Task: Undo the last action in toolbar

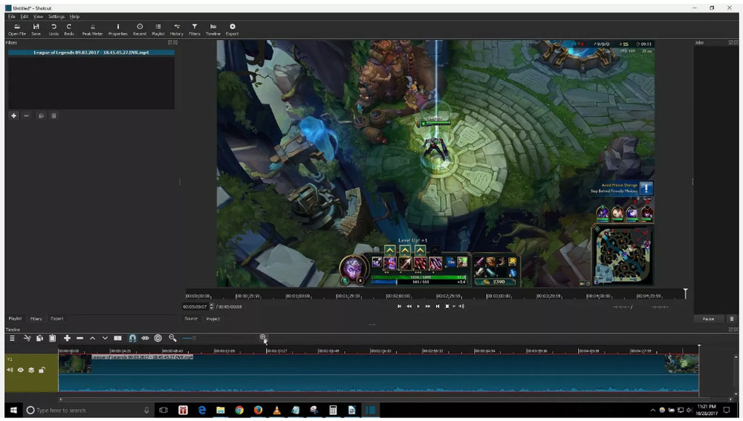Action: click(x=53, y=30)
